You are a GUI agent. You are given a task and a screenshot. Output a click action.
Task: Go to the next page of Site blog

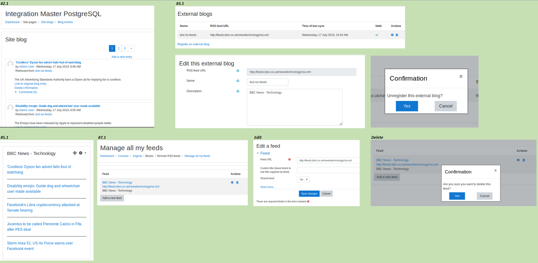131,48
